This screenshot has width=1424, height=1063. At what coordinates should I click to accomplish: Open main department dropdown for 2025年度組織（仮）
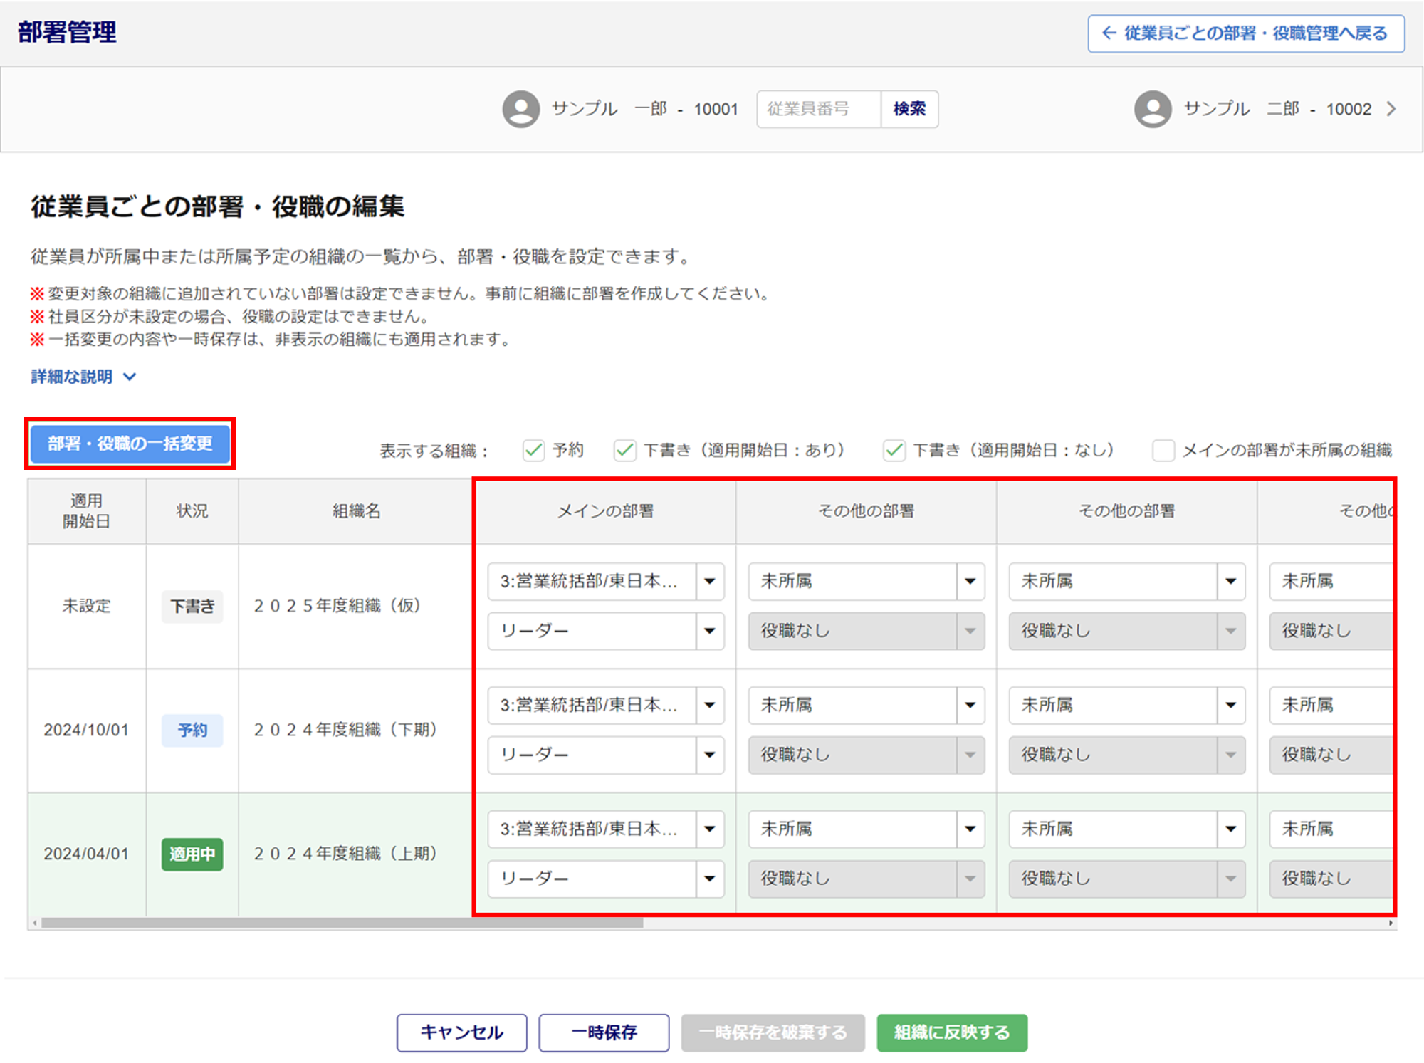(x=605, y=581)
